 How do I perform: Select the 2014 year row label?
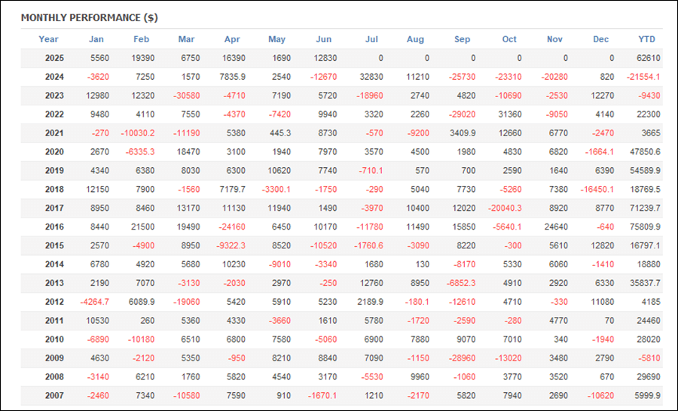pyautogui.click(x=54, y=264)
